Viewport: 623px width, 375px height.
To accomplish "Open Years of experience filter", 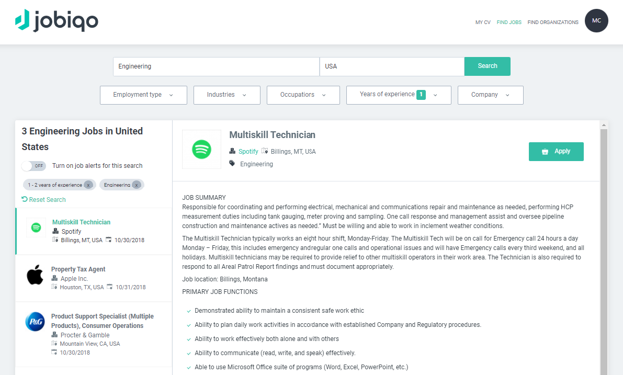I will click(399, 95).
